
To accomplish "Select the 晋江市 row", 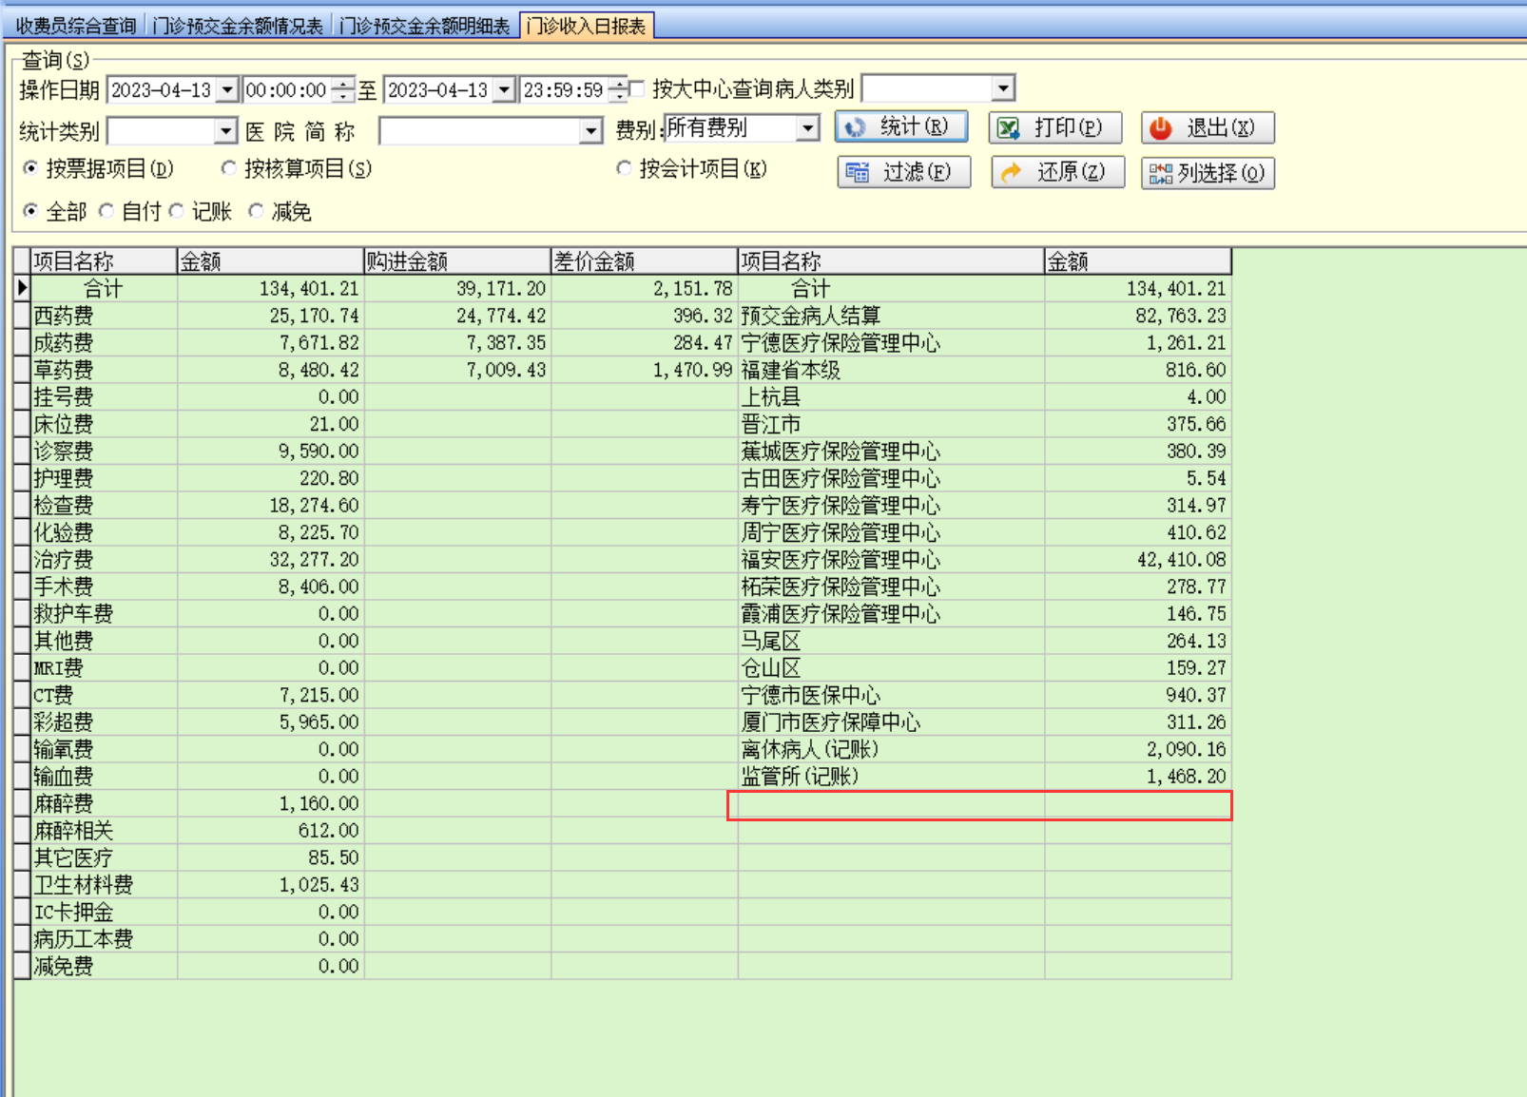I will point(985,424).
